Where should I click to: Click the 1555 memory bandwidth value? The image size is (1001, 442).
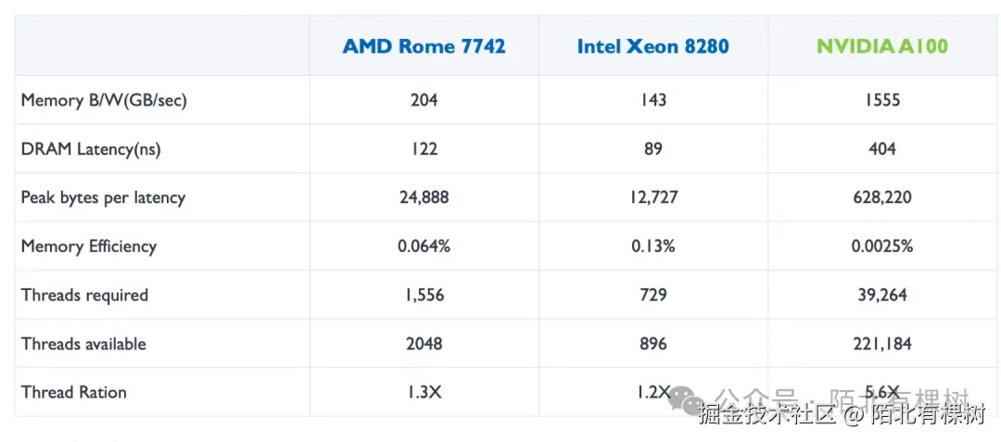coord(881,100)
